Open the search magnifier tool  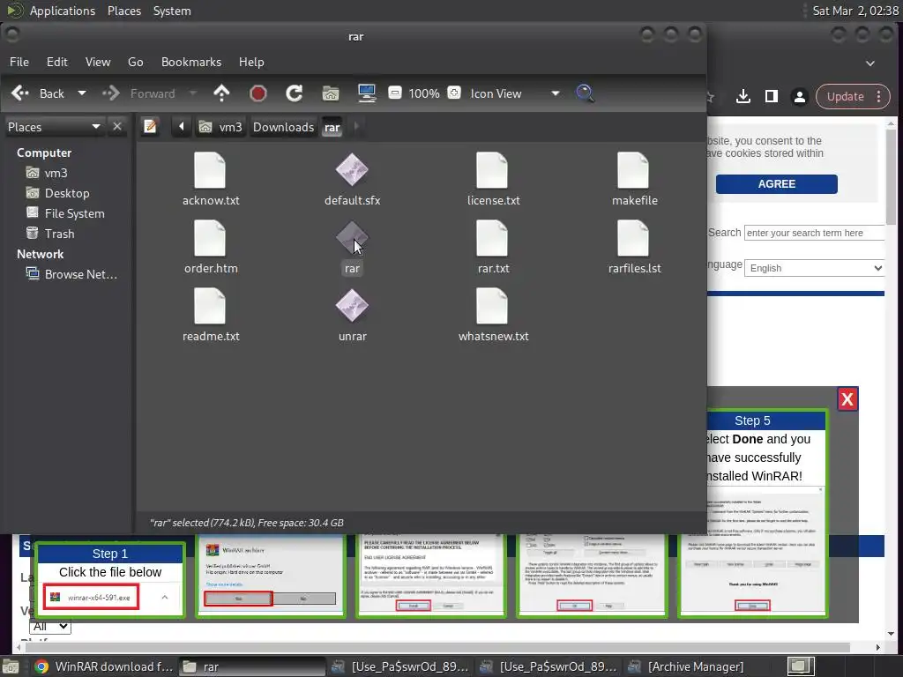[x=586, y=93]
